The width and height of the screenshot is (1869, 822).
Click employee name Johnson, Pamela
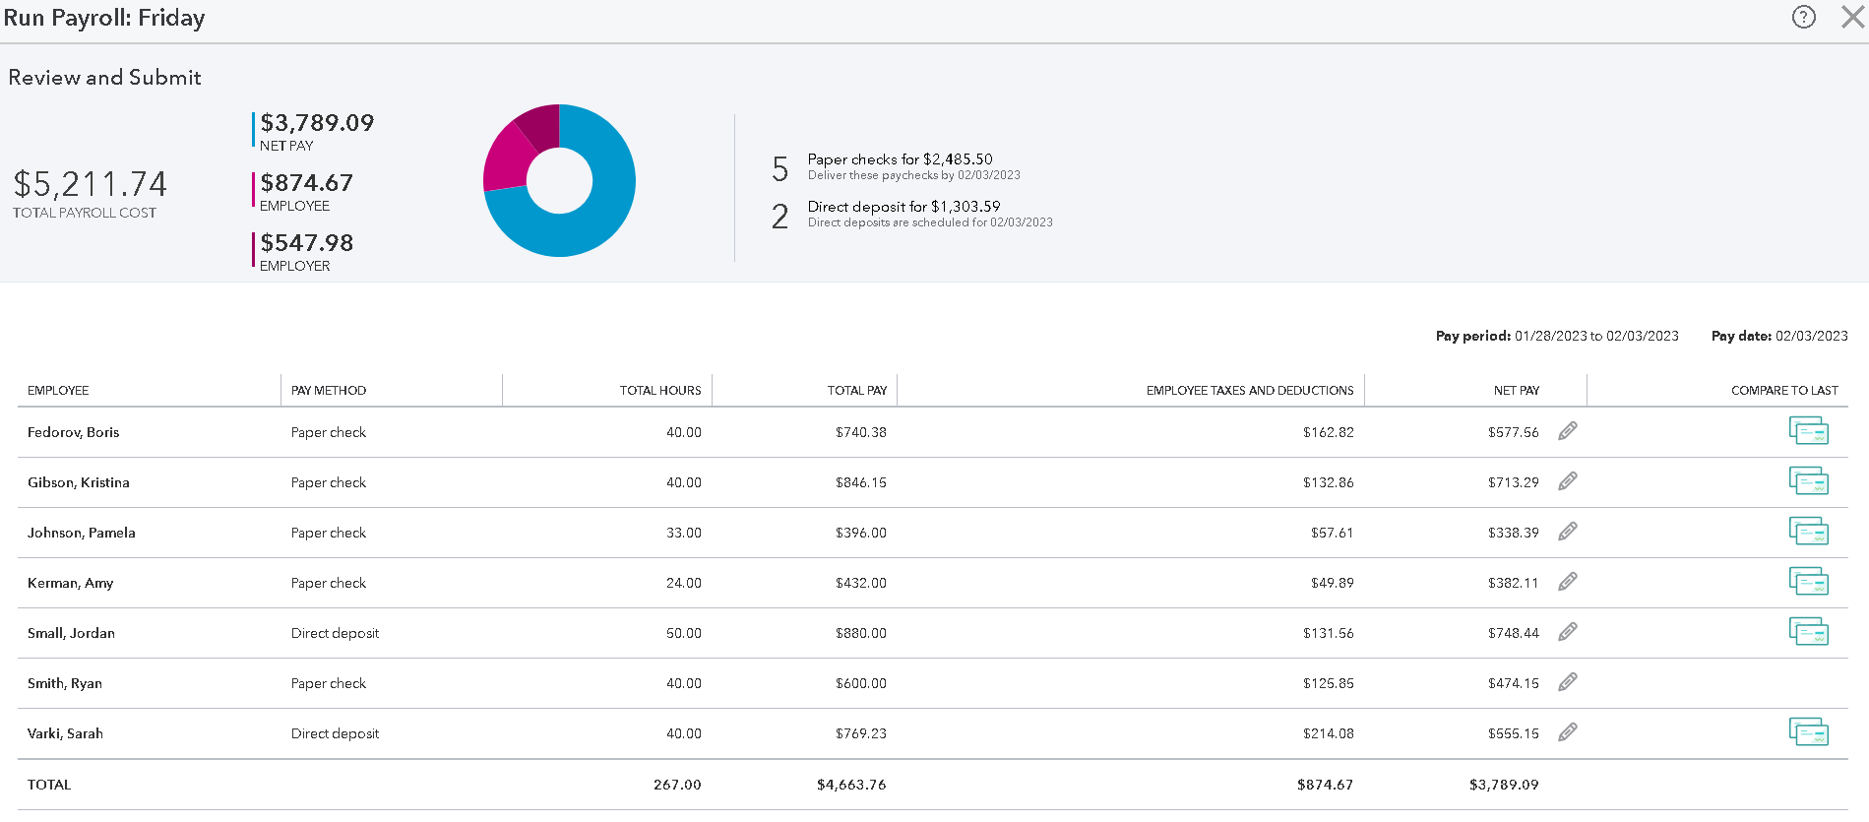pos(82,533)
